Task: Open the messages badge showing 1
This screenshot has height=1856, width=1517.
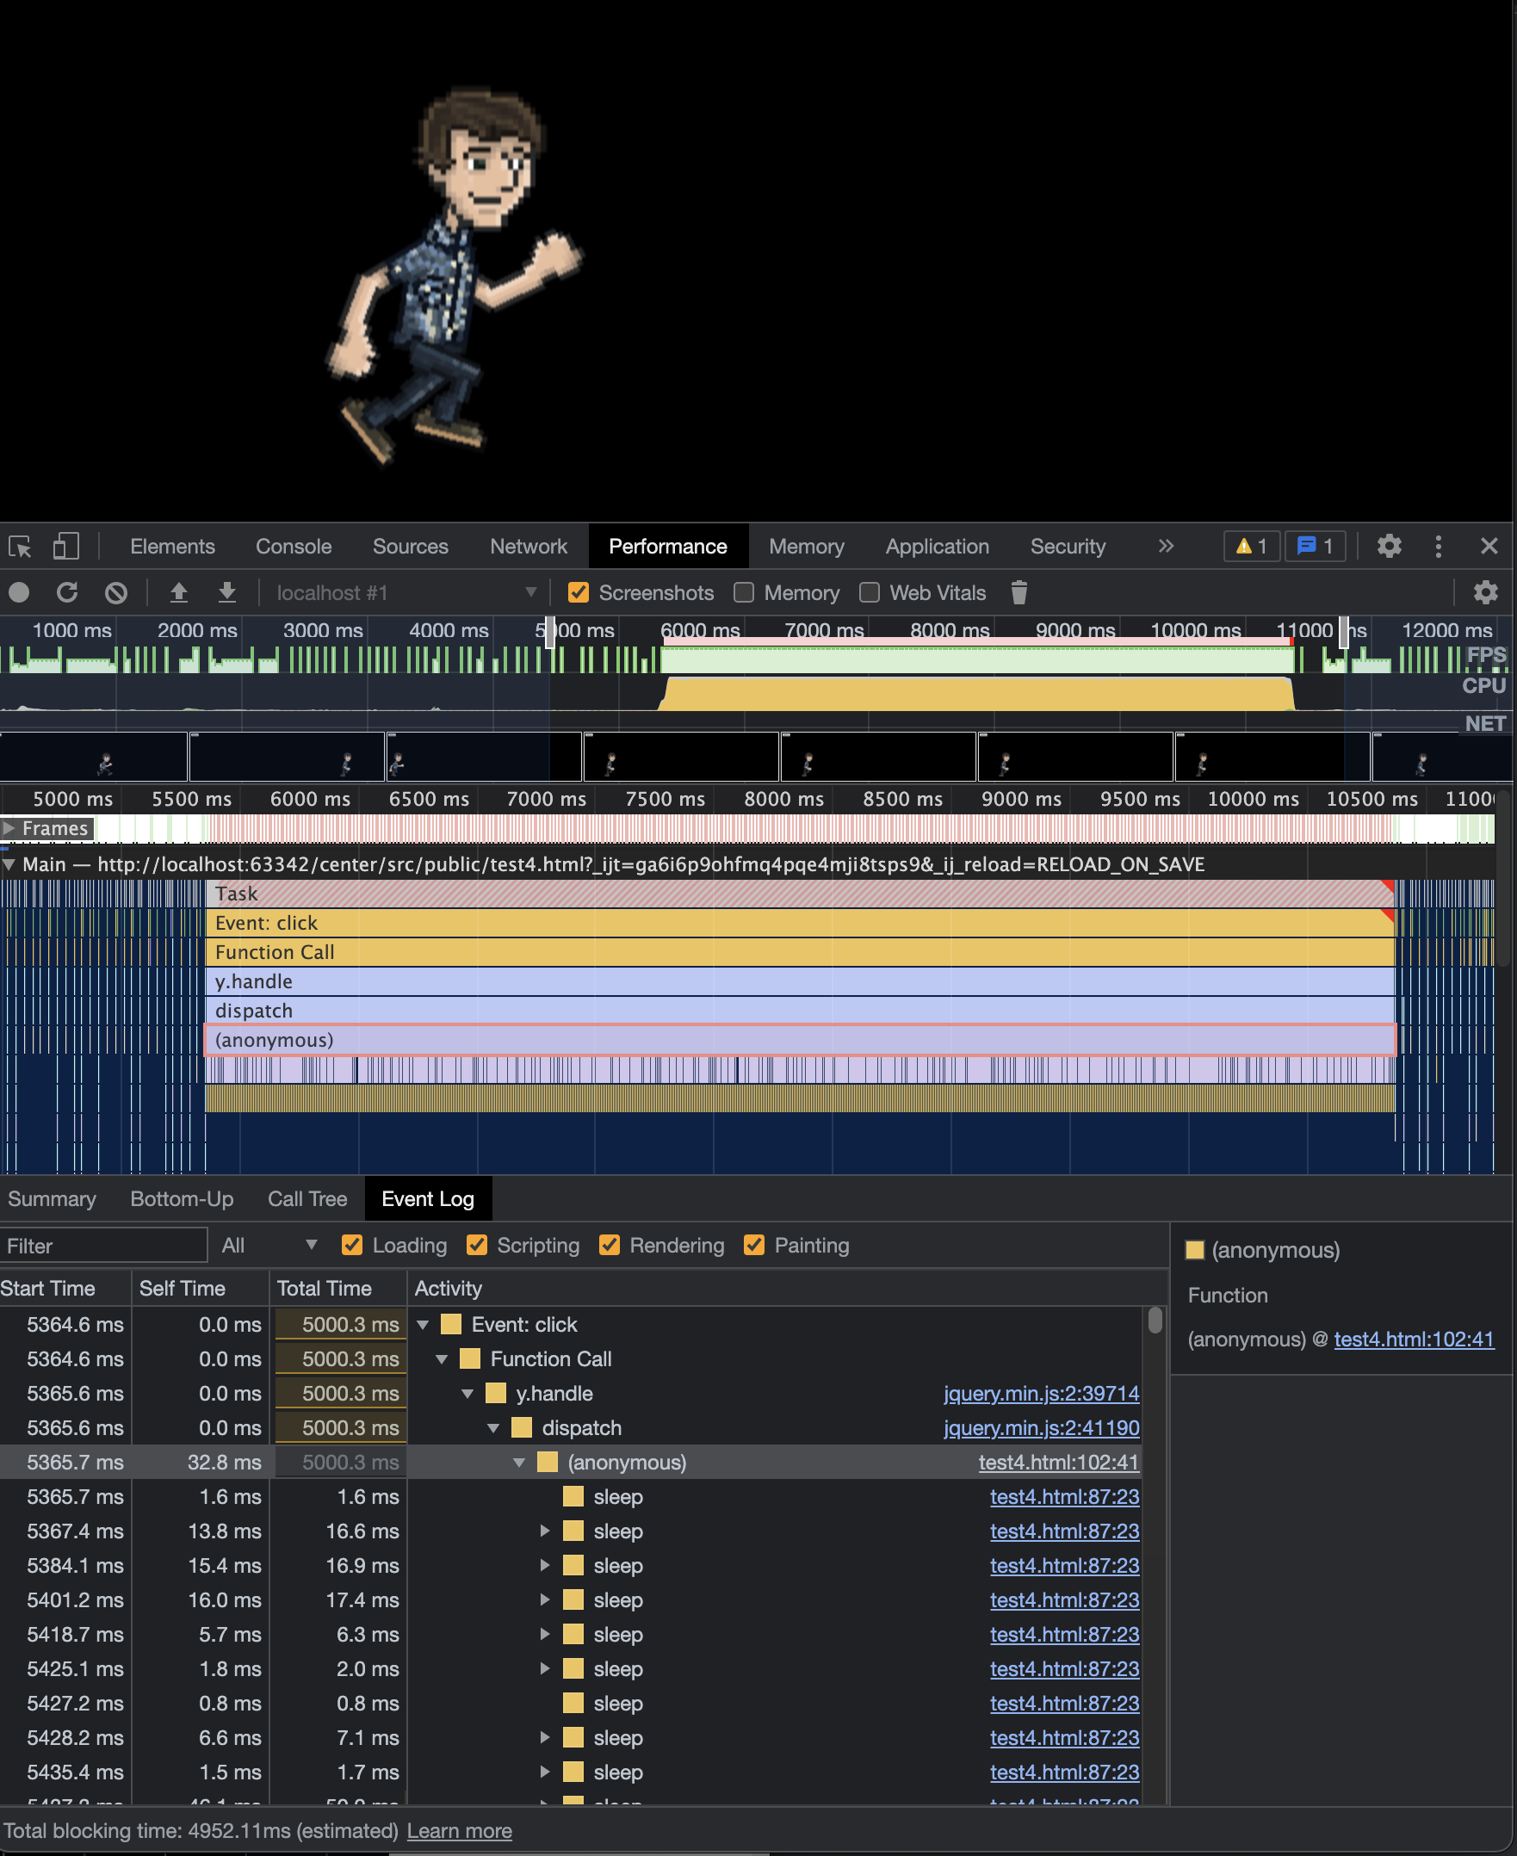Action: [1316, 546]
